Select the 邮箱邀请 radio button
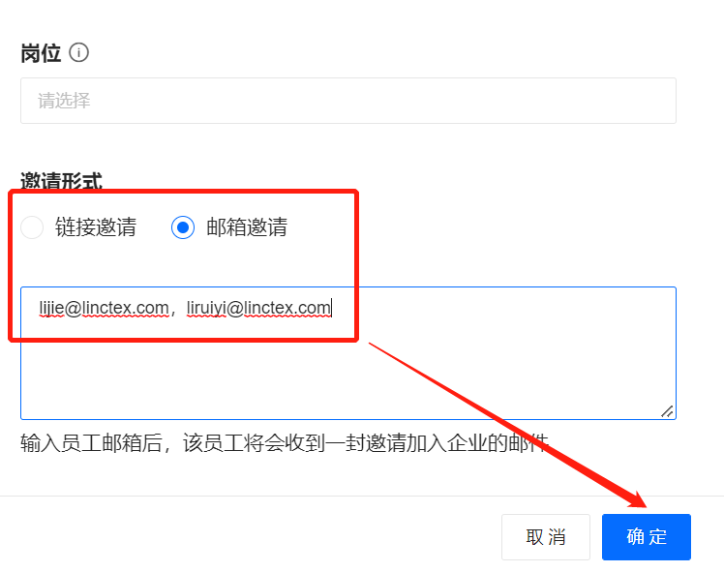 [x=183, y=227]
